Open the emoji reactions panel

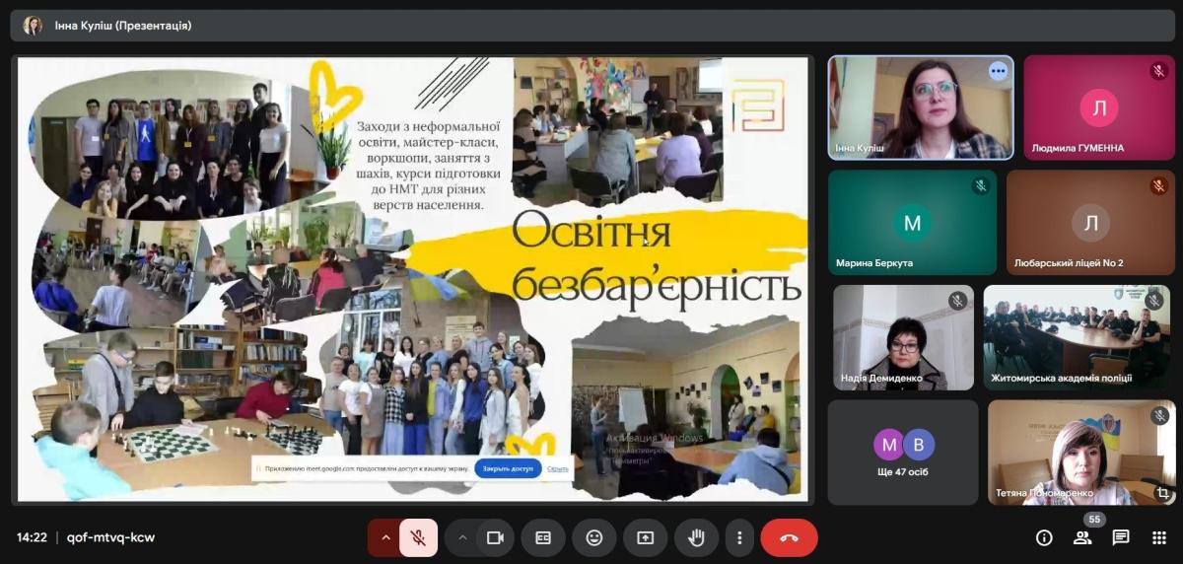click(594, 537)
